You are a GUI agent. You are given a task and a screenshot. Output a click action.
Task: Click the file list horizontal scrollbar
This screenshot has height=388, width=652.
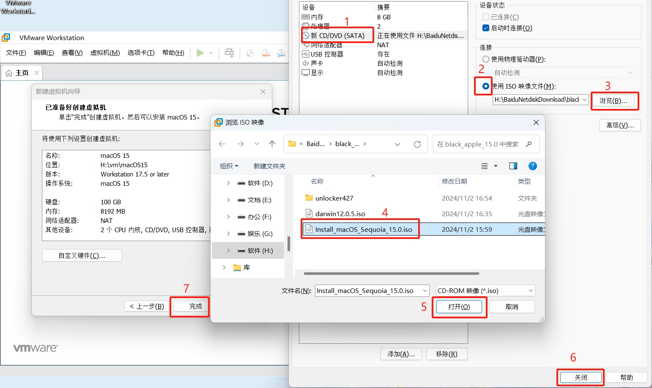click(x=392, y=274)
